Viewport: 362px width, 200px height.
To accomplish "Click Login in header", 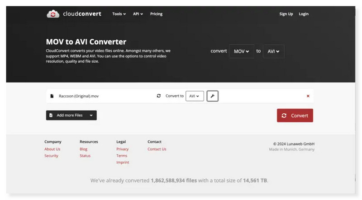I will [x=304, y=14].
